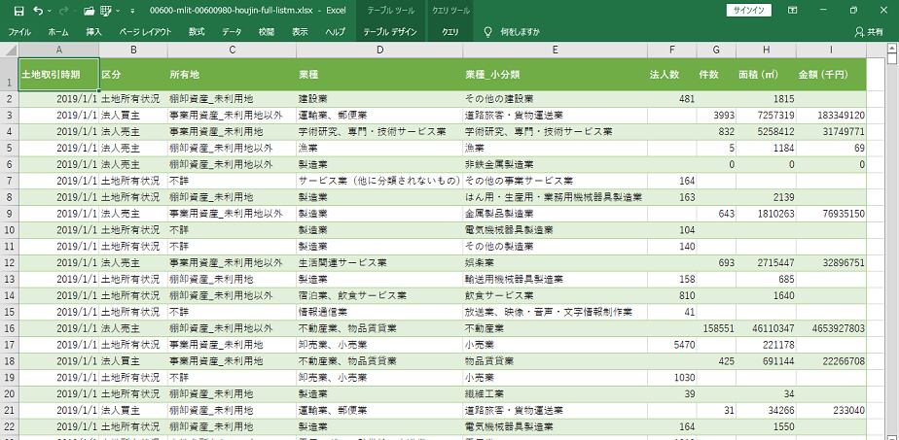Image resolution: width=899 pixels, height=440 pixels.
Task: Click the 宿泊業、飲食サービス業 cell
Action: pyautogui.click(x=379, y=296)
